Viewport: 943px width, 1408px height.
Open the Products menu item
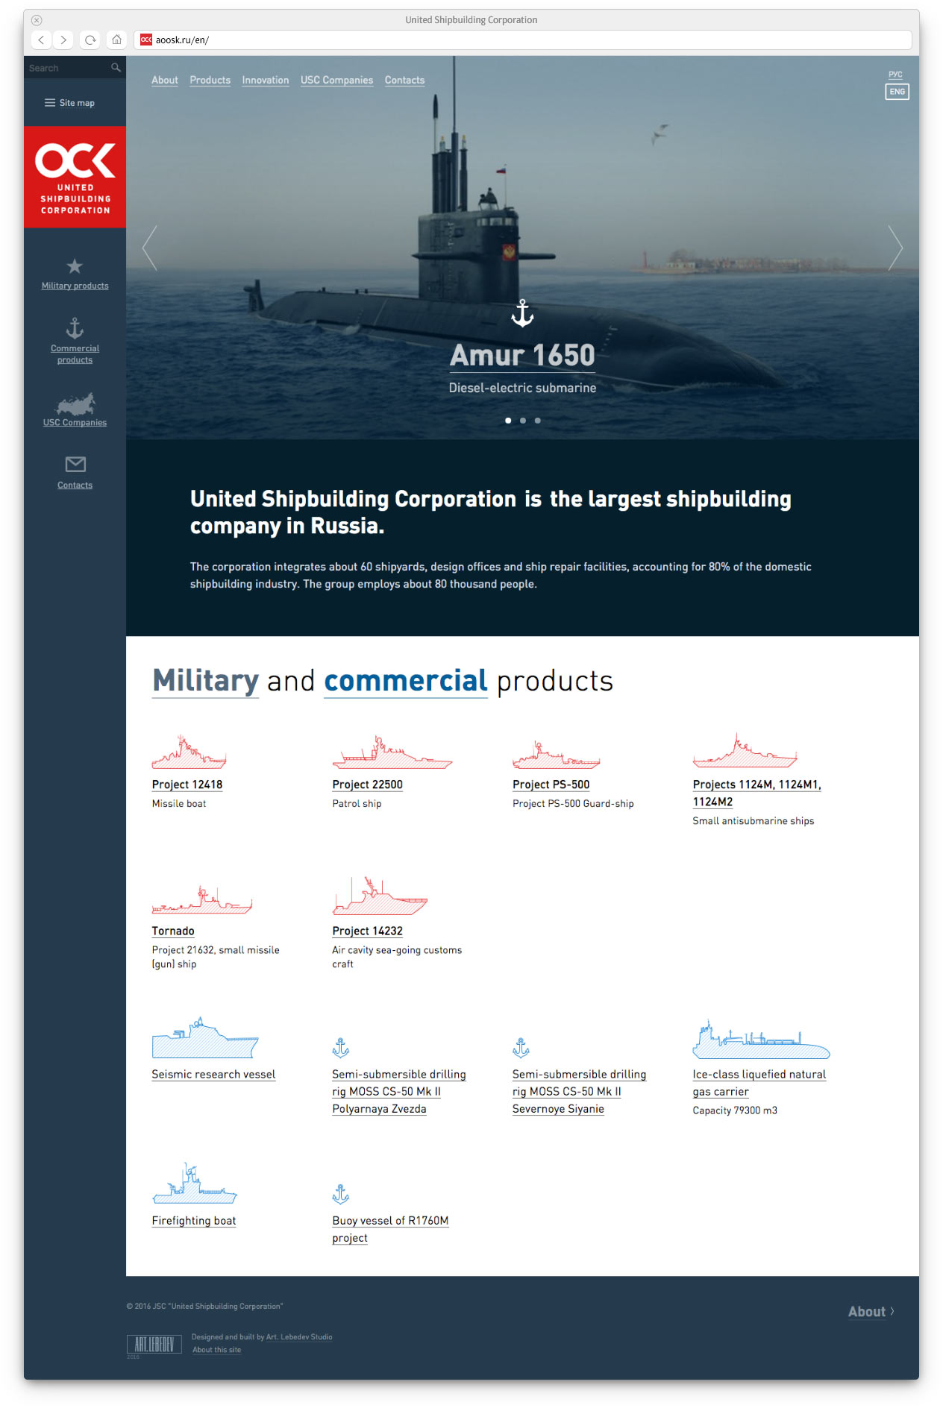210,81
